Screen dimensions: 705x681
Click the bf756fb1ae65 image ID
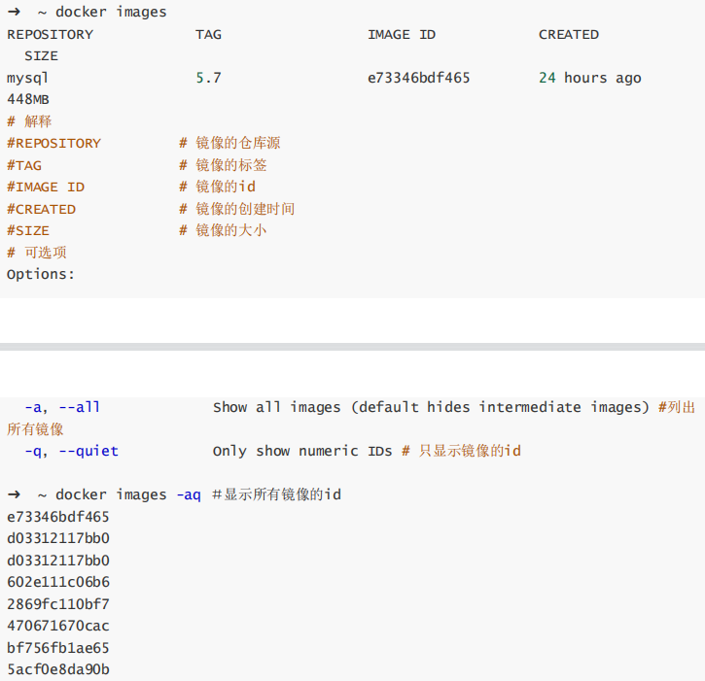(x=58, y=648)
